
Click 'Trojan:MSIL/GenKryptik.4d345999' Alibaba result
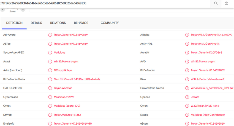tap(211, 35)
